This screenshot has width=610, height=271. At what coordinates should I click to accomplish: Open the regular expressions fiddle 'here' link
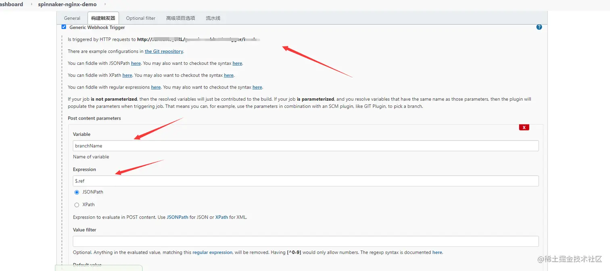156,87
